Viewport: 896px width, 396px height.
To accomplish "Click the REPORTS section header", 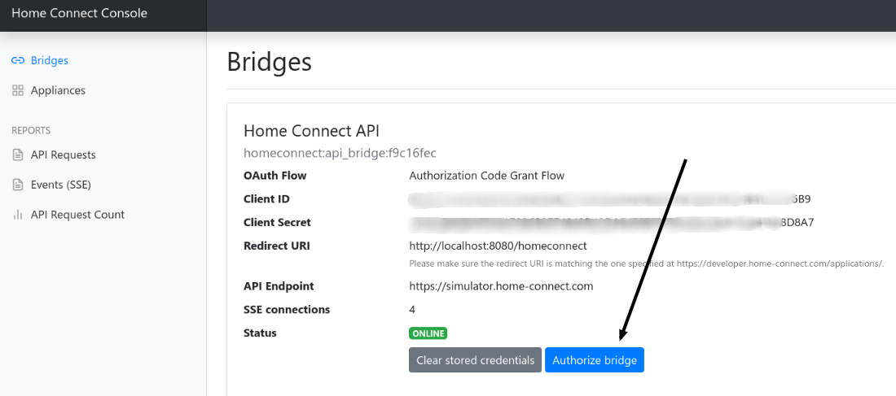I will 31,130.
